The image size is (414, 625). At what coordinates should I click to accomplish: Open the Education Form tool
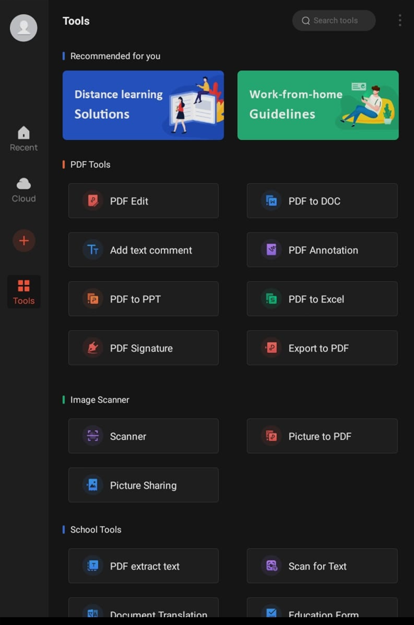[x=322, y=607]
